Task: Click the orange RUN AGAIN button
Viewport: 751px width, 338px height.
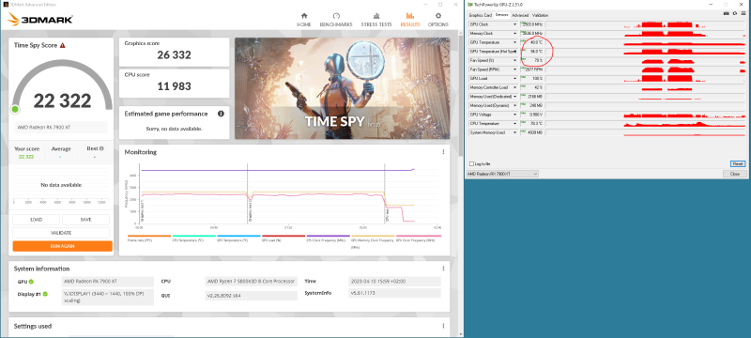Action: [63, 246]
